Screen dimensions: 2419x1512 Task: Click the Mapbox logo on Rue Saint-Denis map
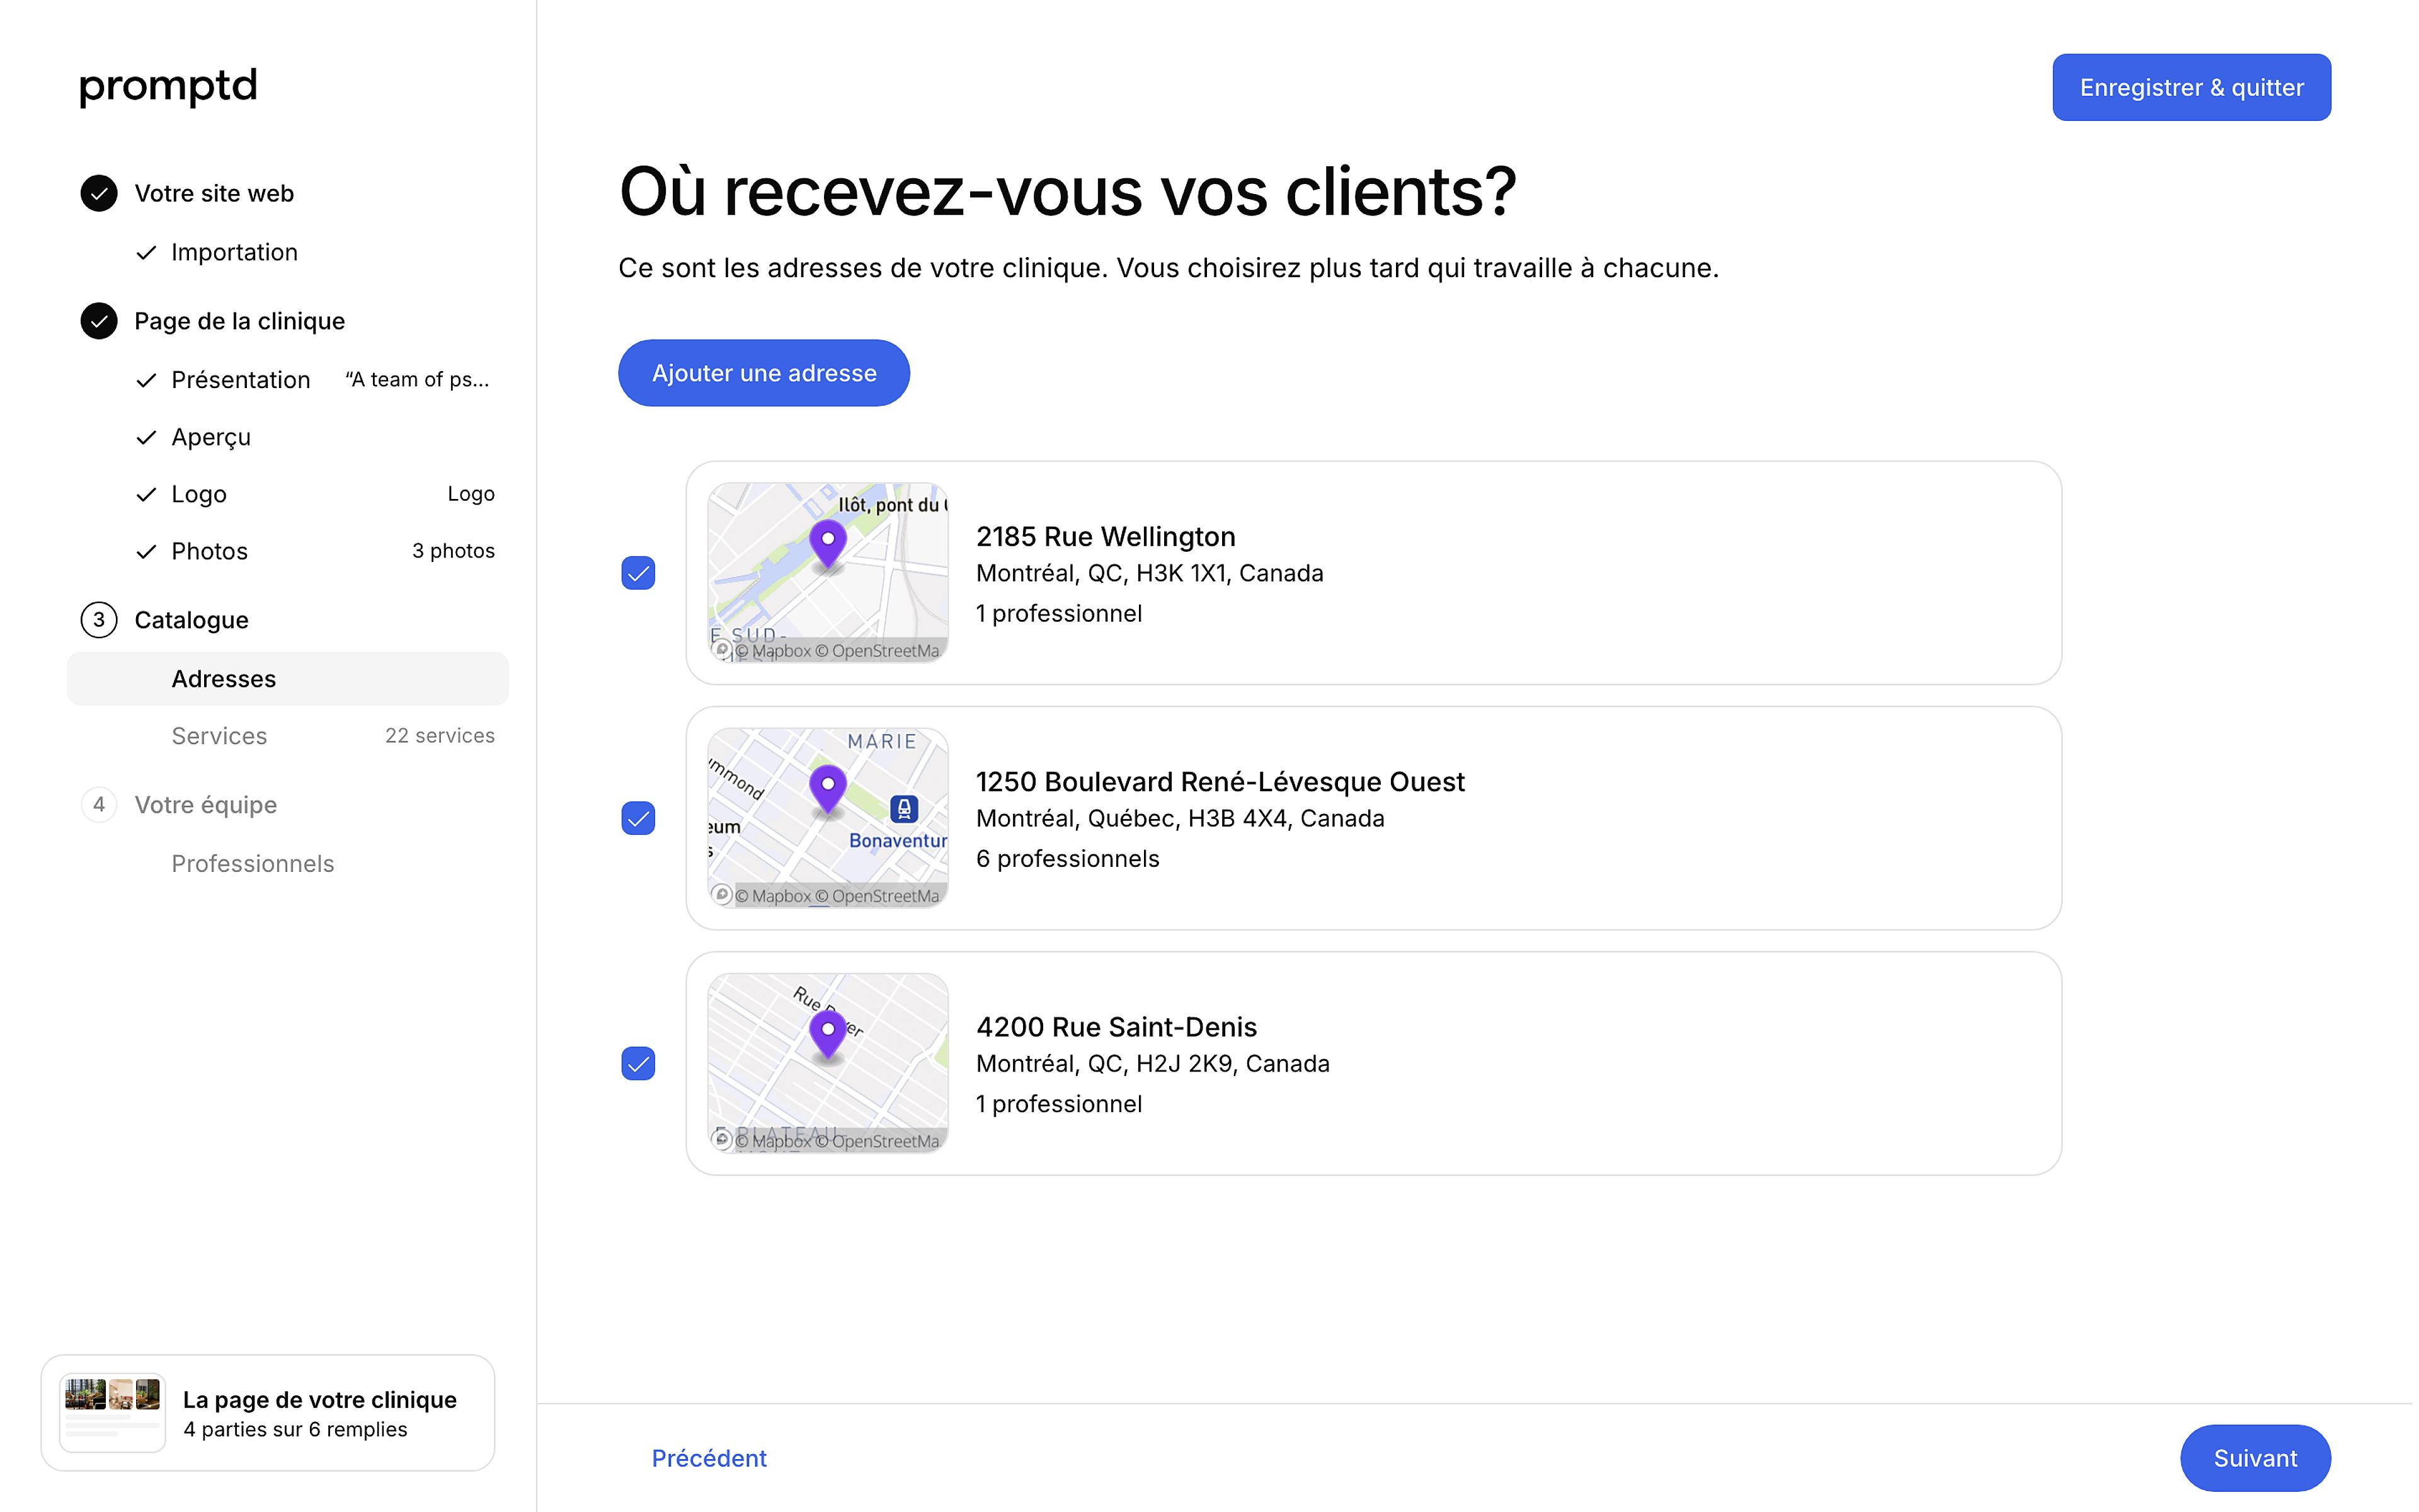pos(722,1140)
